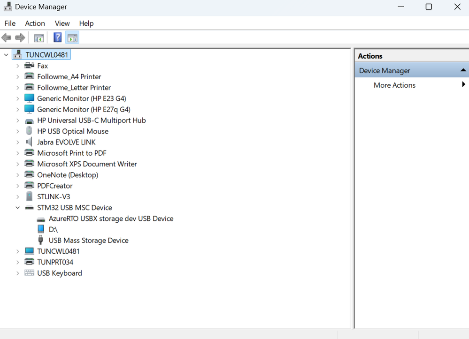The height and width of the screenshot is (339, 469).
Task: Click the Show/Hide Console Tree icon
Action: coord(39,38)
